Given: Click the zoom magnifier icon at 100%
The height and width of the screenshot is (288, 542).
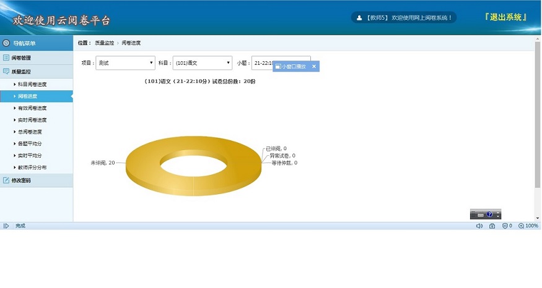Looking at the screenshot, I should click(521, 226).
